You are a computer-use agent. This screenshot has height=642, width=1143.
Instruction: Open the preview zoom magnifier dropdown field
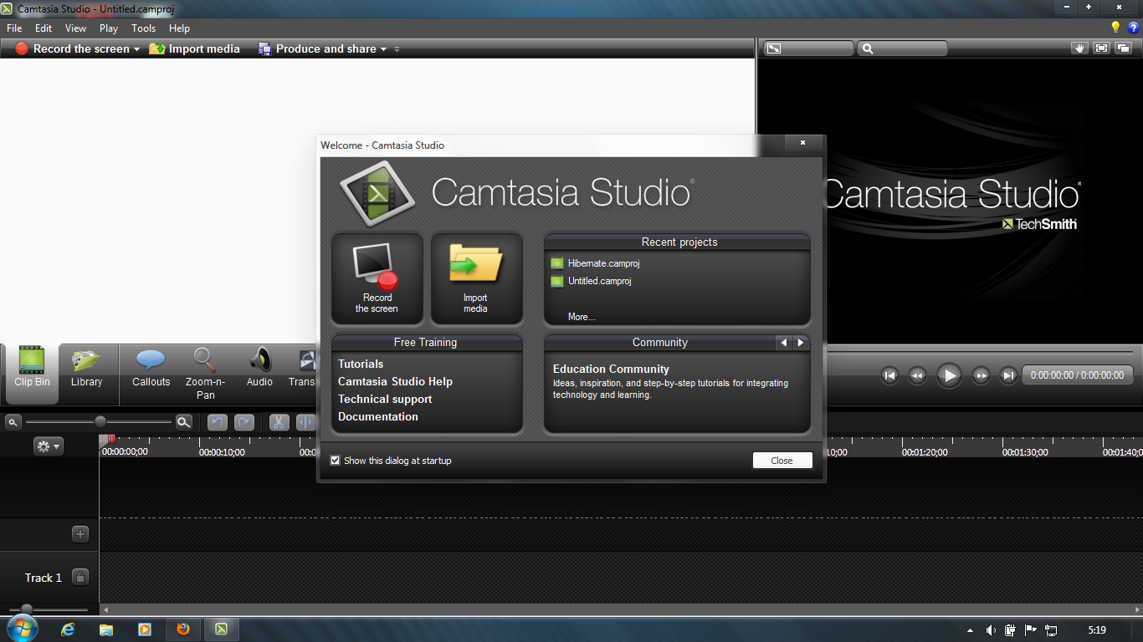(903, 48)
